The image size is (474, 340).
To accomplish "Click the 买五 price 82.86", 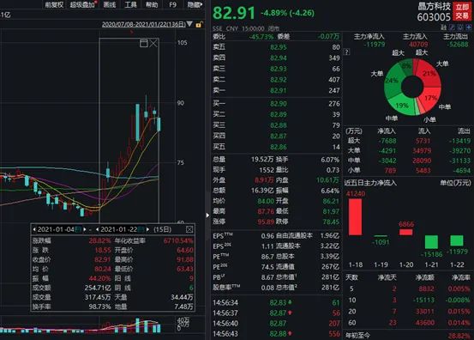I will (279, 147).
